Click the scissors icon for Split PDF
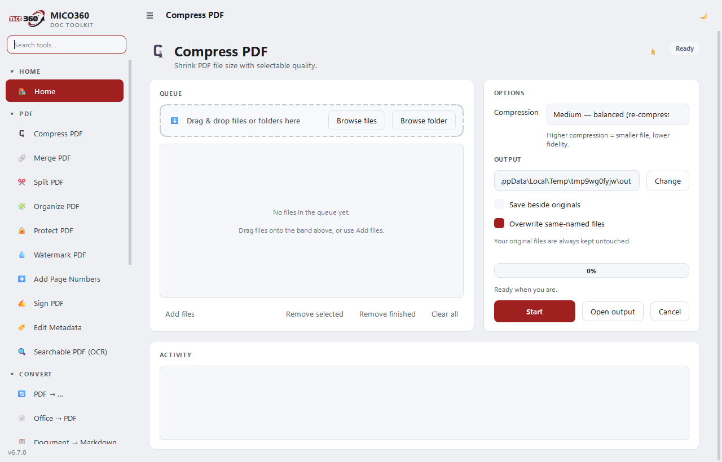This screenshot has height=462, width=722. 22,183
